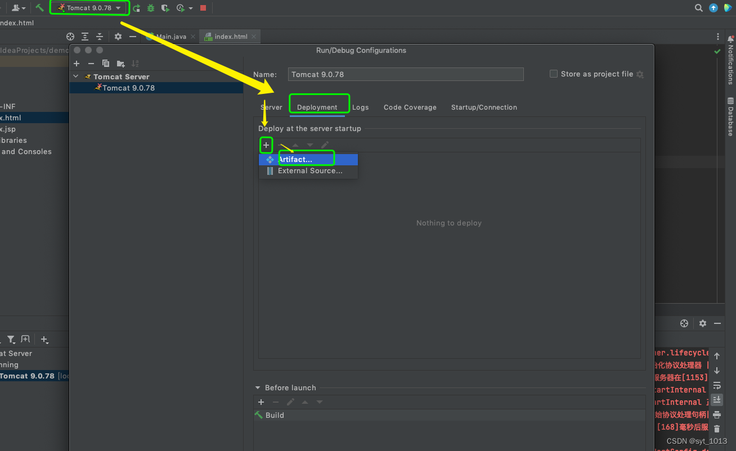The width and height of the screenshot is (736, 451).
Task: Toggle the Store as project file checkbox
Action: coord(554,74)
